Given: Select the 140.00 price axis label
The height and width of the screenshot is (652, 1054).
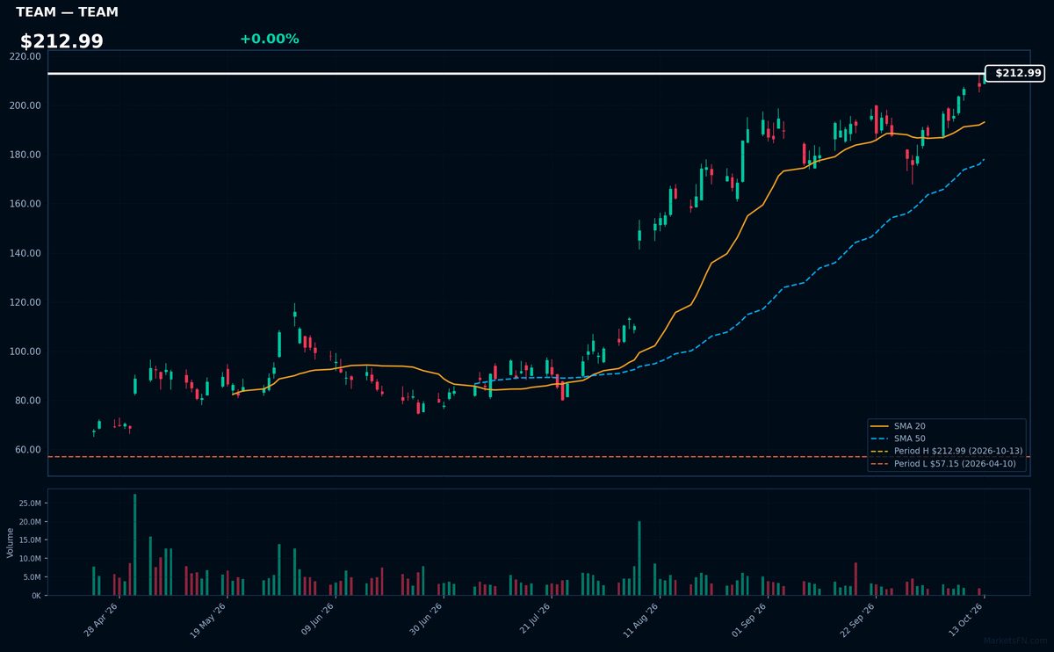Looking at the screenshot, I should (25, 253).
